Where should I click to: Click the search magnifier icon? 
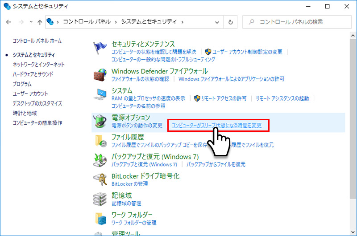(x=251, y=22)
